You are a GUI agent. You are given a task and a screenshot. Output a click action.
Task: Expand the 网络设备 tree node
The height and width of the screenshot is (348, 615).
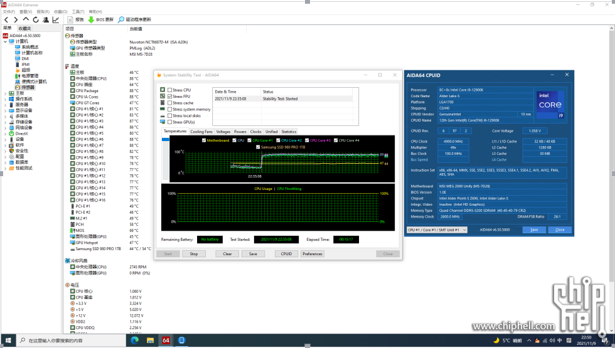click(5, 128)
